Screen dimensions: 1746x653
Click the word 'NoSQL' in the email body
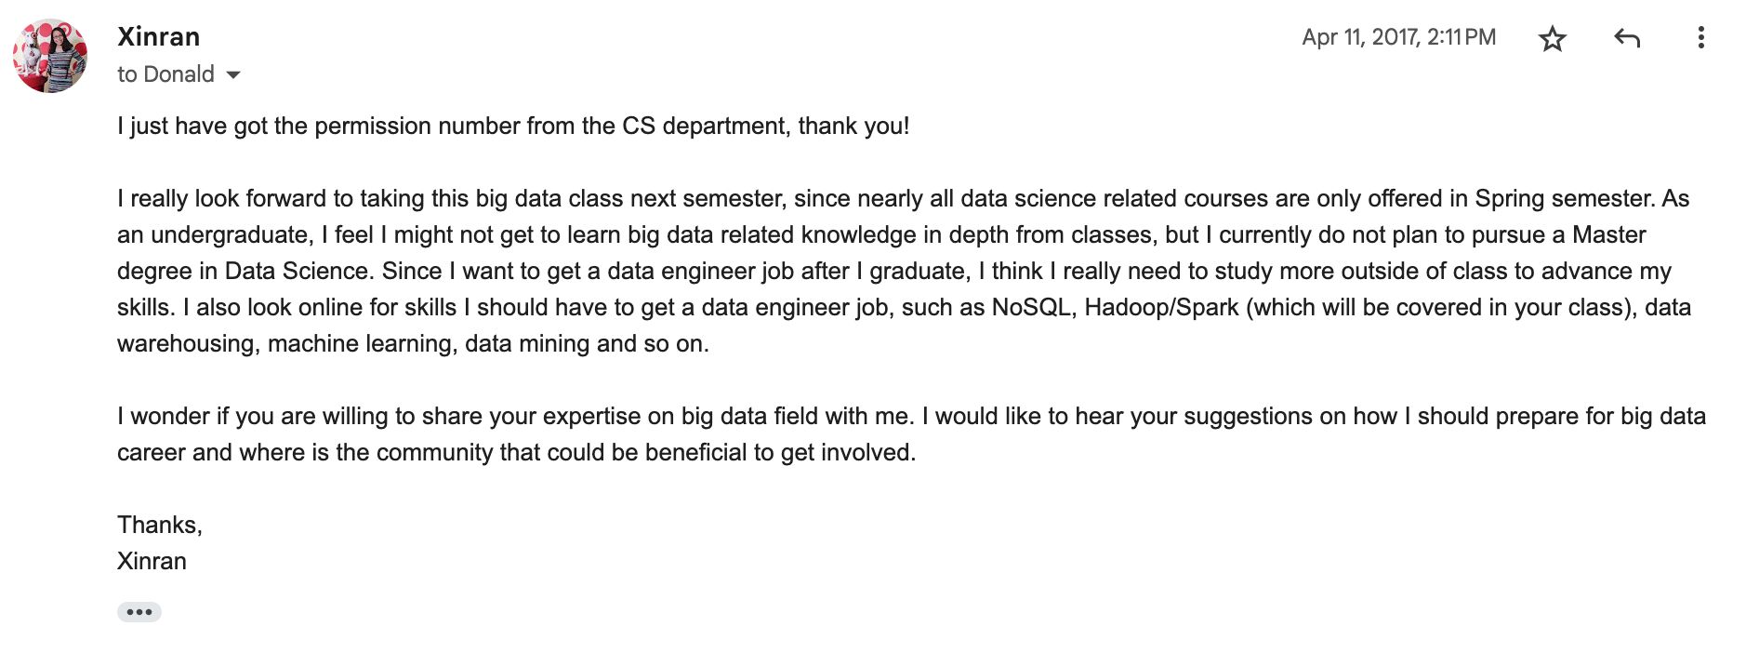pos(1031,307)
